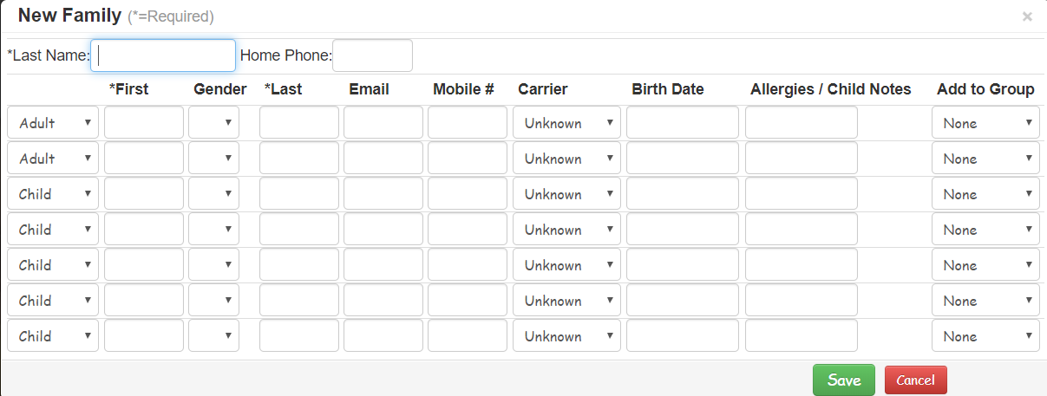Focus the Home Phone text box
The height and width of the screenshot is (396, 1047).
pyautogui.click(x=372, y=55)
